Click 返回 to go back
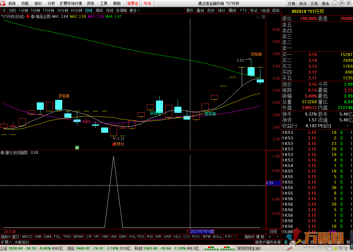The image size is (353, 252). [275, 10]
